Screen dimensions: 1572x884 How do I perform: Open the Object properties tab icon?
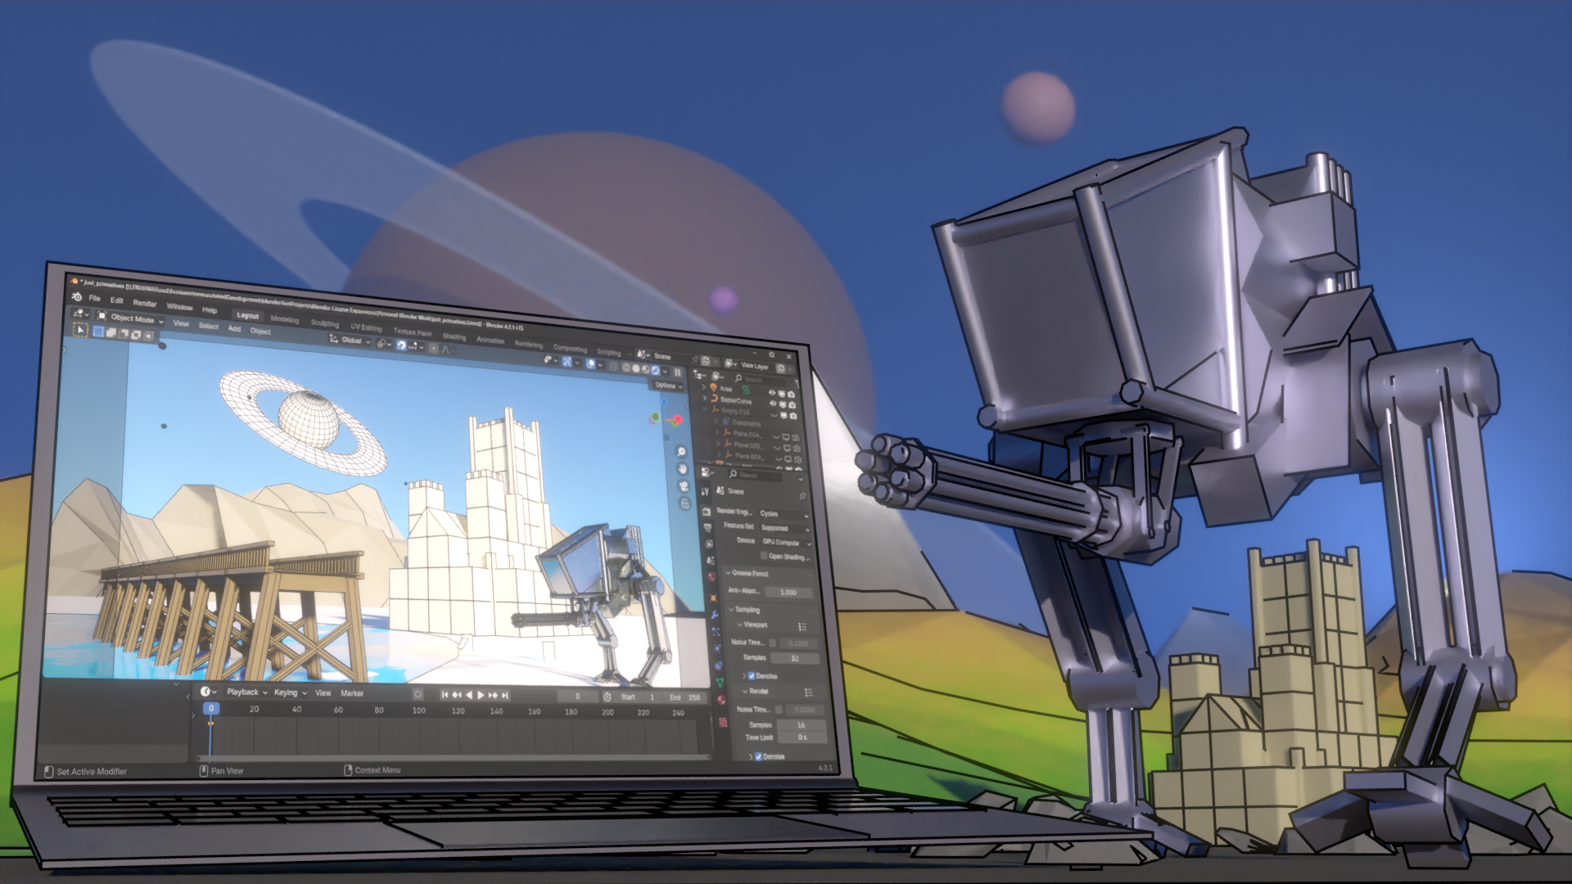pos(714,598)
